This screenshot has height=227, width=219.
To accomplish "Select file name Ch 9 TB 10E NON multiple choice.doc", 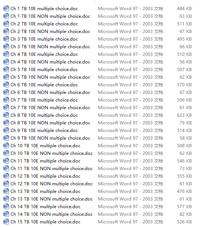I will 50,138.
